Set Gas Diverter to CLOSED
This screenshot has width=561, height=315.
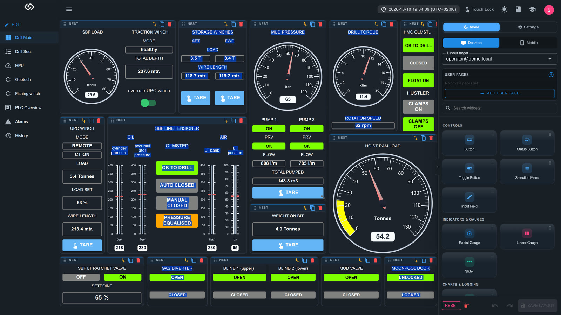coord(177,295)
